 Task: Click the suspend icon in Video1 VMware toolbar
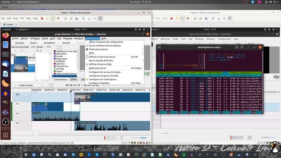47,18
